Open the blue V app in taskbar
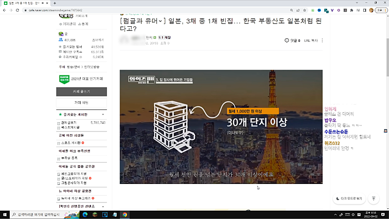 (x=105, y=215)
